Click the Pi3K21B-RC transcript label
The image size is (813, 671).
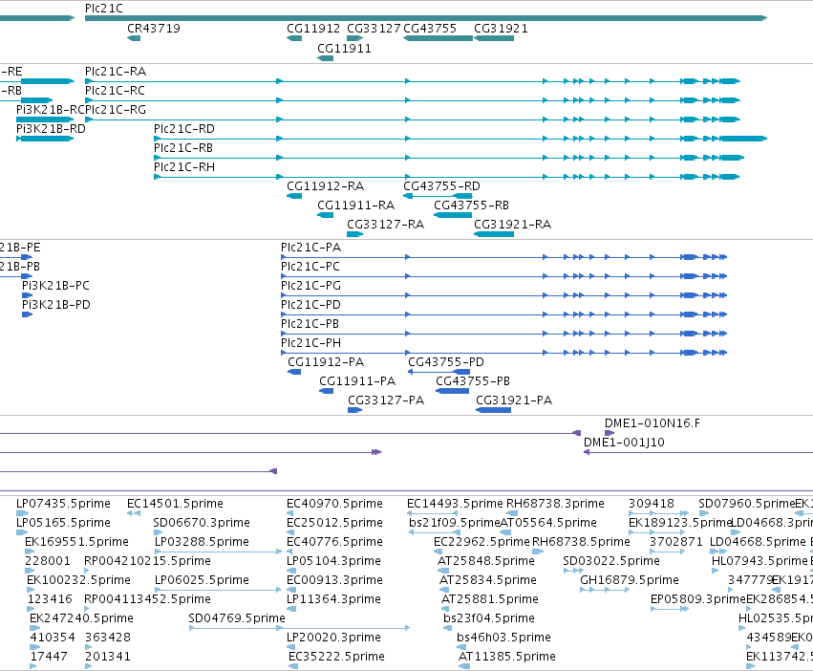click(51, 110)
